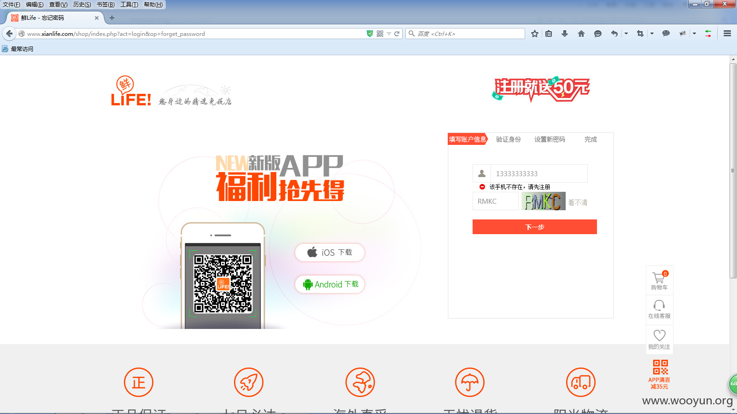The image size is (737, 414).
Task: Open the 工具(T) menu
Action: pyautogui.click(x=129, y=5)
